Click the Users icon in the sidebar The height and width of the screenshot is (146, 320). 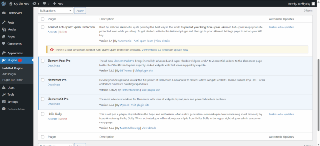(4, 87)
